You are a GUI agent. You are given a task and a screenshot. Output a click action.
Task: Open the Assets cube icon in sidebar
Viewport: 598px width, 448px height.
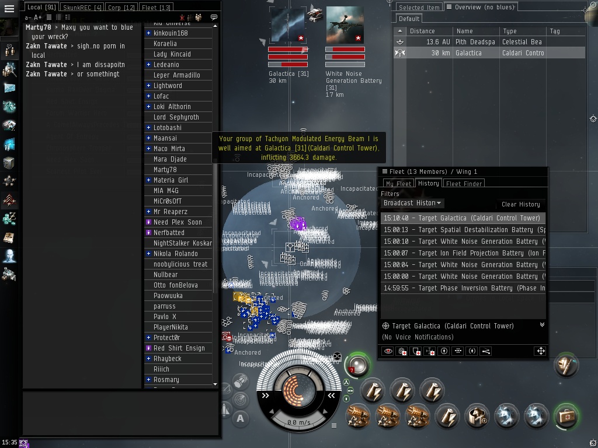(9, 163)
